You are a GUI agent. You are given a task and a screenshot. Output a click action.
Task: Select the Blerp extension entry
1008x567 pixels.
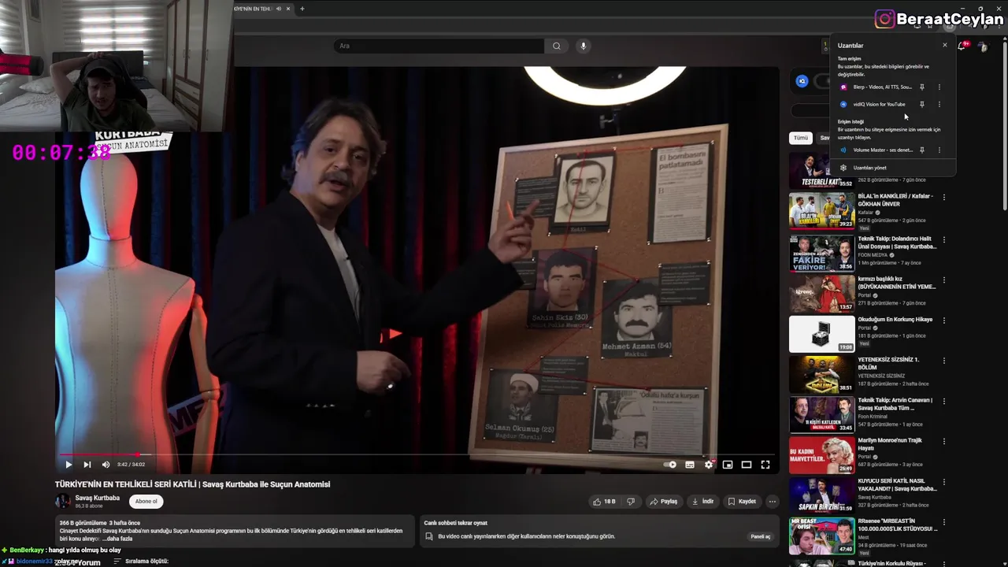click(877, 87)
